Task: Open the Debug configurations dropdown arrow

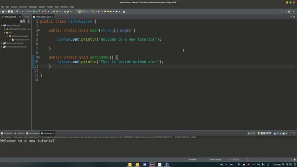Action: 31,12
